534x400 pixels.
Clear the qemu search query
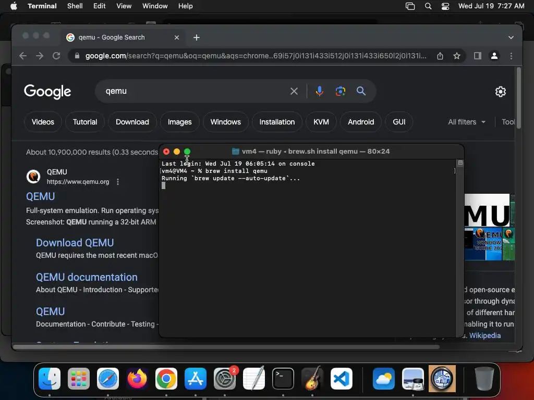[x=294, y=91]
